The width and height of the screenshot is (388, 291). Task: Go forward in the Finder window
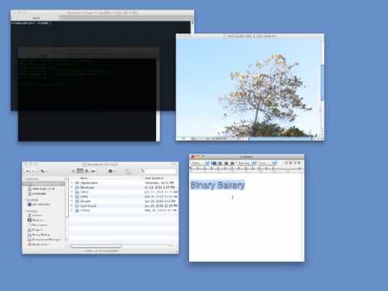coord(33,171)
